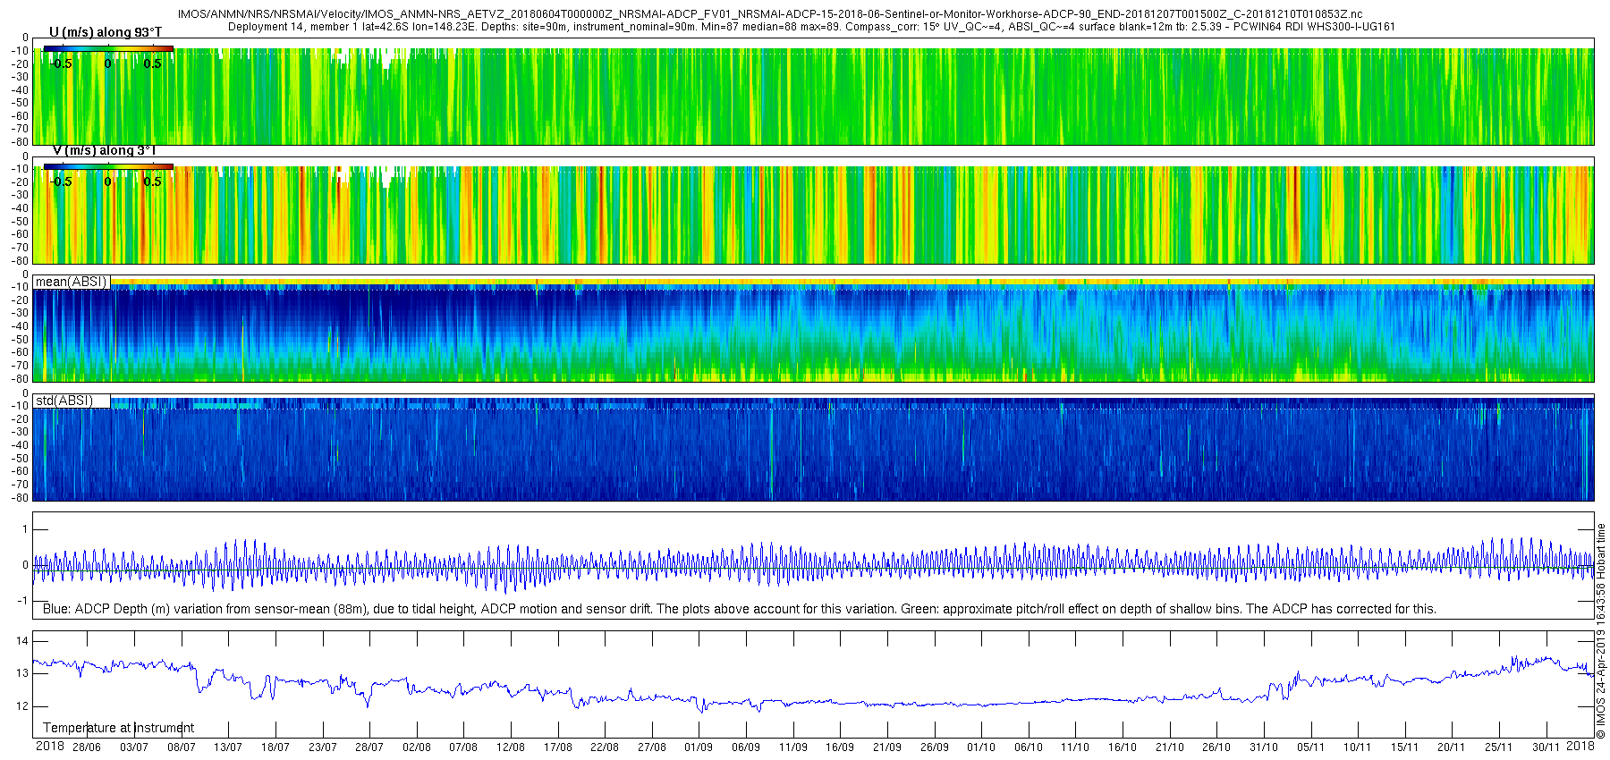The image size is (1610, 760).
Task: Click the 01/10 date tick label
Action: click(980, 747)
